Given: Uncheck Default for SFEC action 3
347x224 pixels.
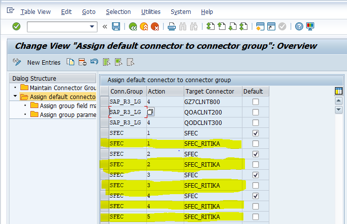Looking at the screenshot, I should [255, 175].
